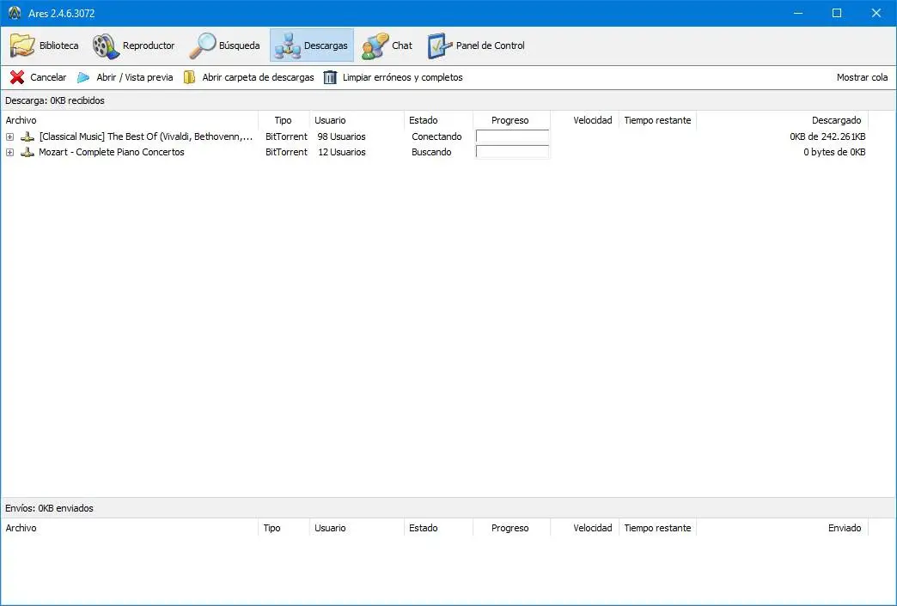The height and width of the screenshot is (606, 897).
Task: Click the 'Conectando' status cell
Action: [x=436, y=136]
